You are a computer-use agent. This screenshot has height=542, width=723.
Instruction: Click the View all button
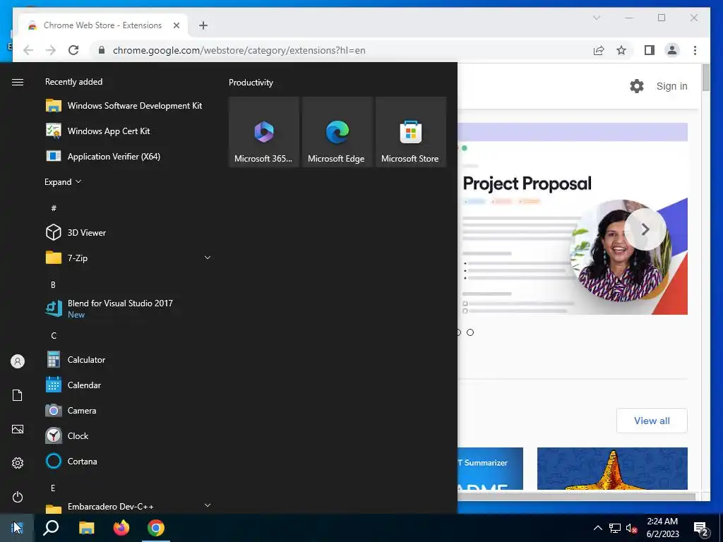coord(652,421)
